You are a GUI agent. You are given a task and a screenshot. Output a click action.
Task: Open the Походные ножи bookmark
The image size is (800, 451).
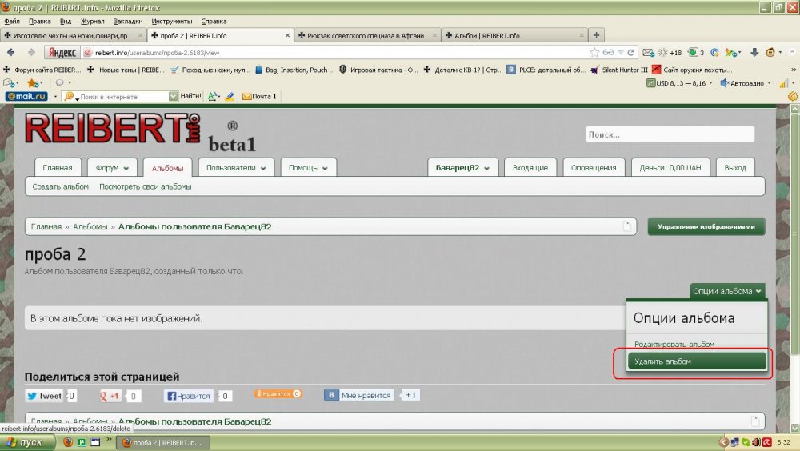tap(210, 70)
